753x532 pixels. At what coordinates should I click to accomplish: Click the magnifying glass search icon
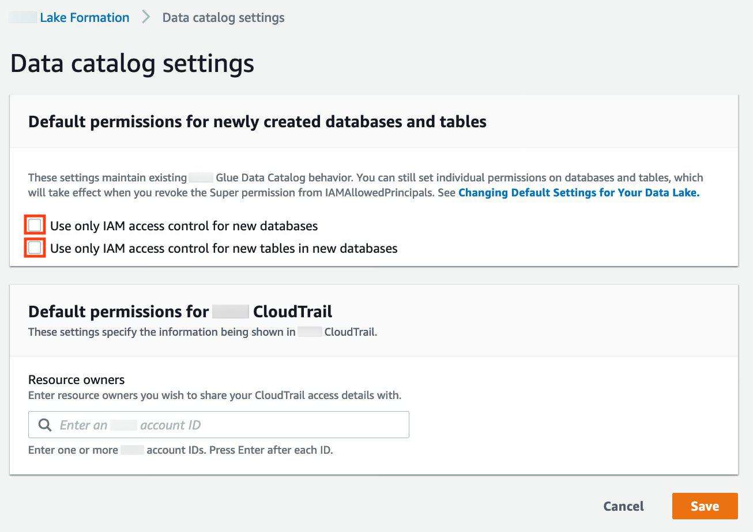45,425
